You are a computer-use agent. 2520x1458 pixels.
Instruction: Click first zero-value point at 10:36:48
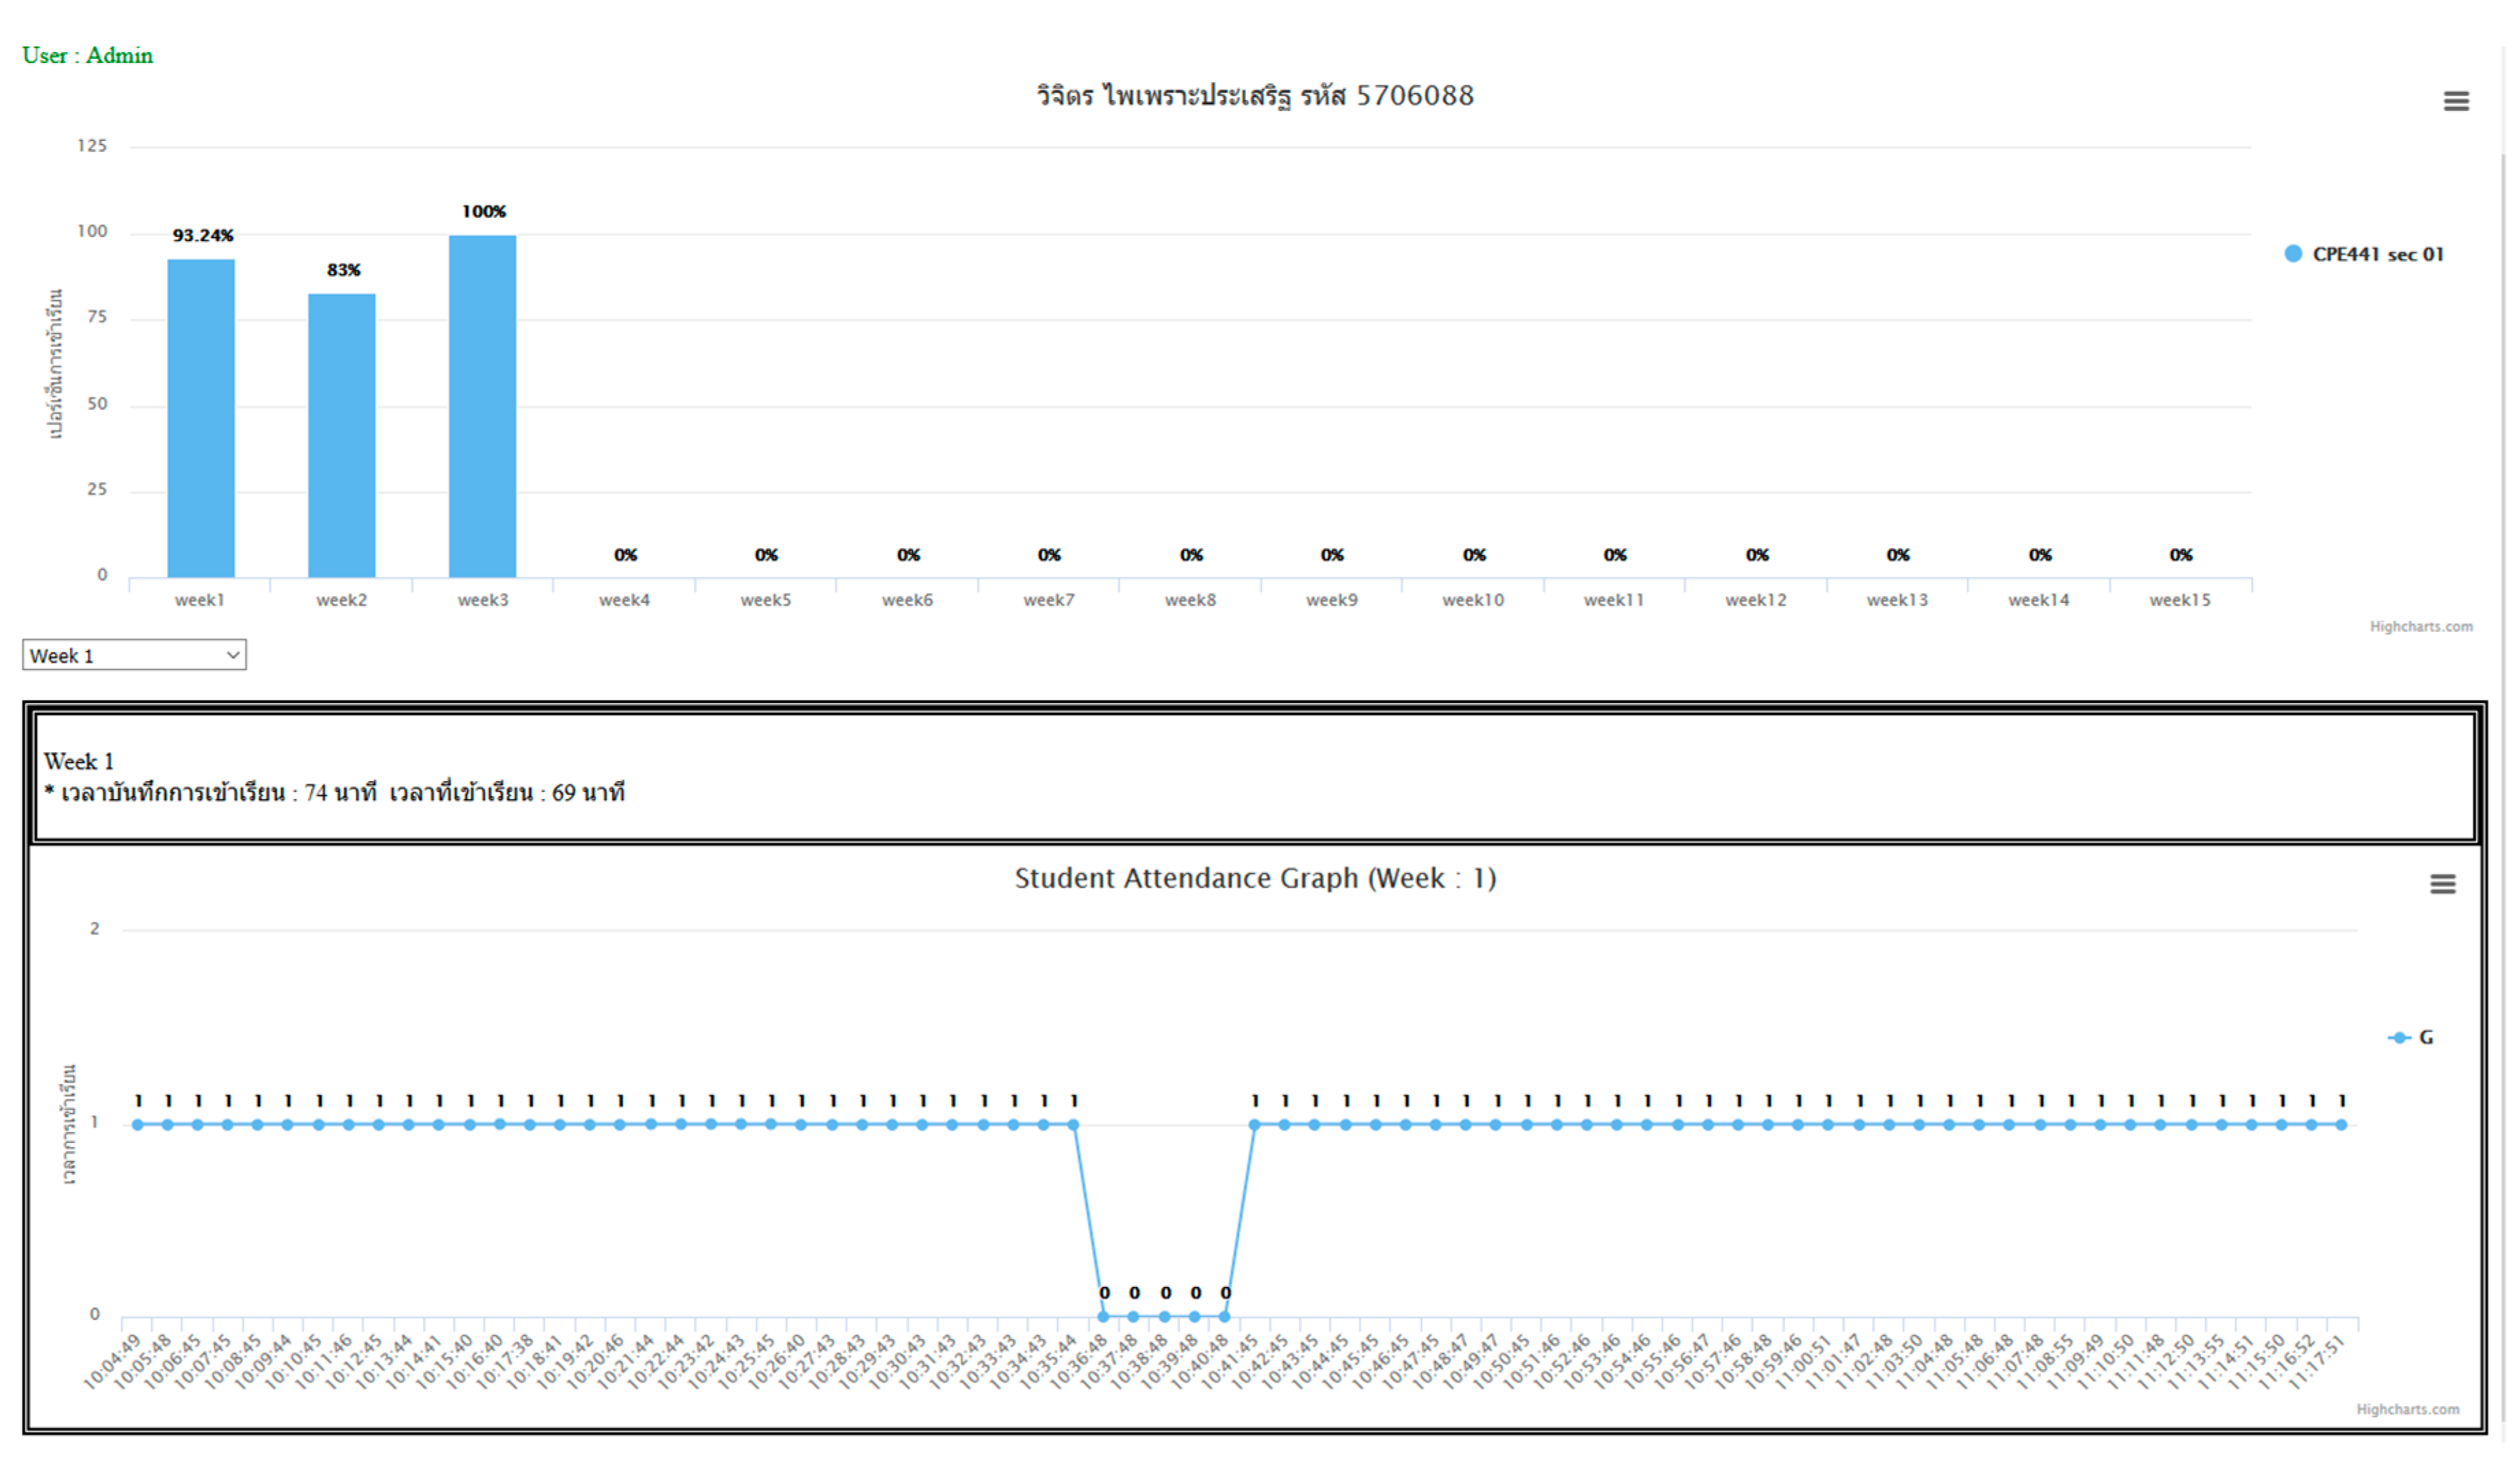coord(1103,1316)
